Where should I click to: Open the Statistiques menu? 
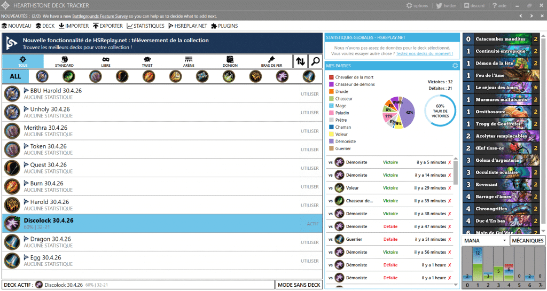[145, 26]
